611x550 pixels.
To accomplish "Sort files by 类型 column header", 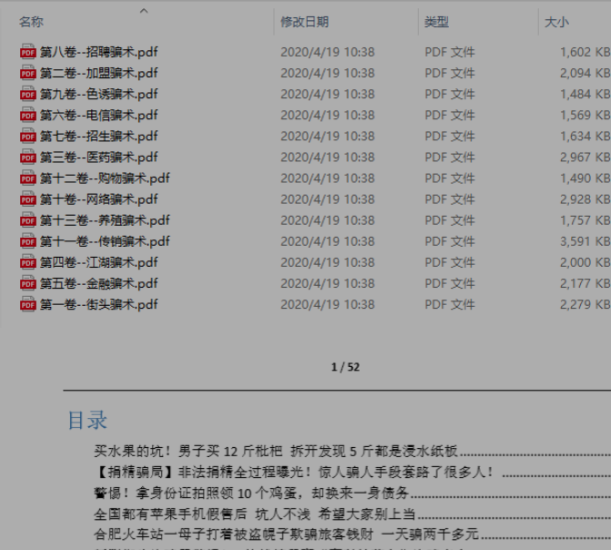I will 436,22.
